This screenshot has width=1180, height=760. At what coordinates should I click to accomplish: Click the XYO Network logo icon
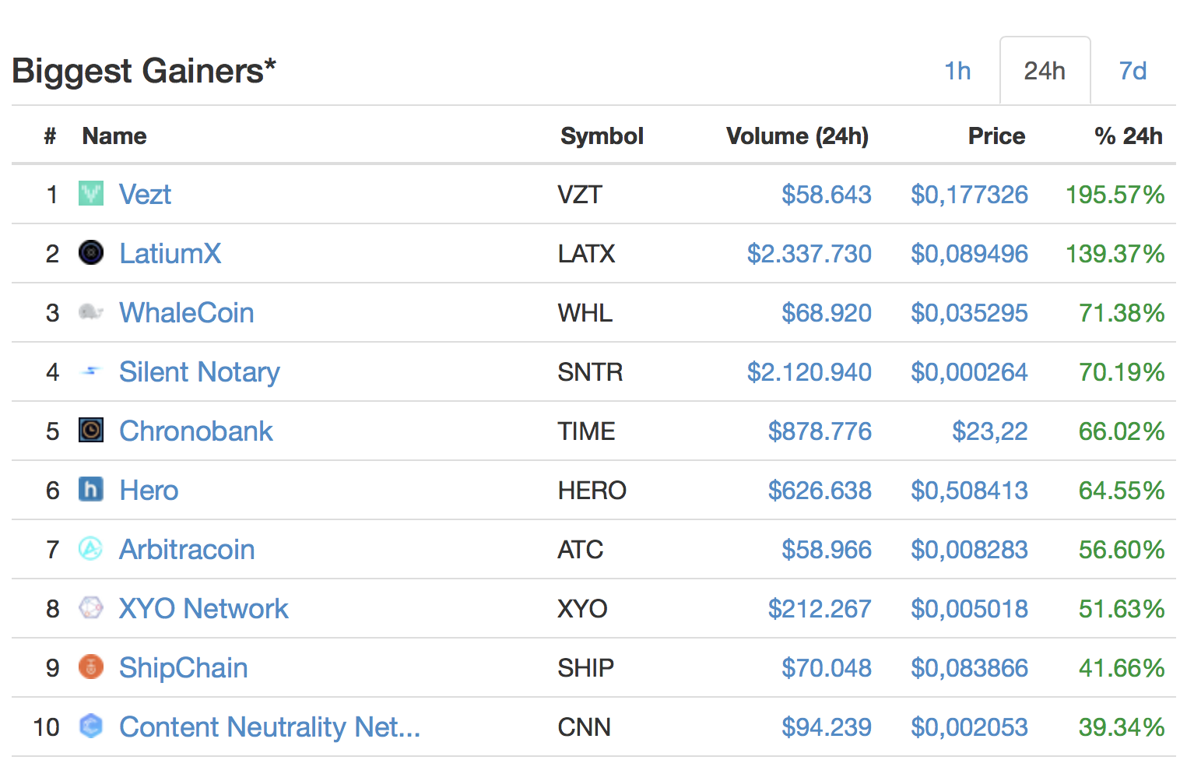[91, 608]
